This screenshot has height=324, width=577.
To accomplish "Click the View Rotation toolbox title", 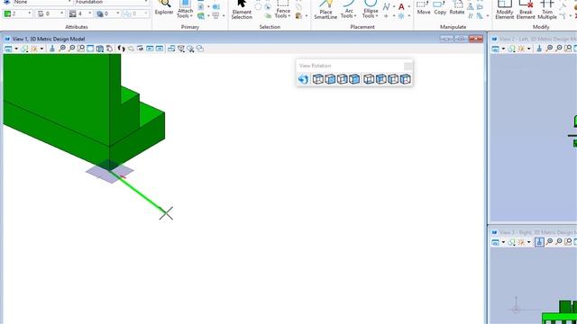I will [x=315, y=66].
